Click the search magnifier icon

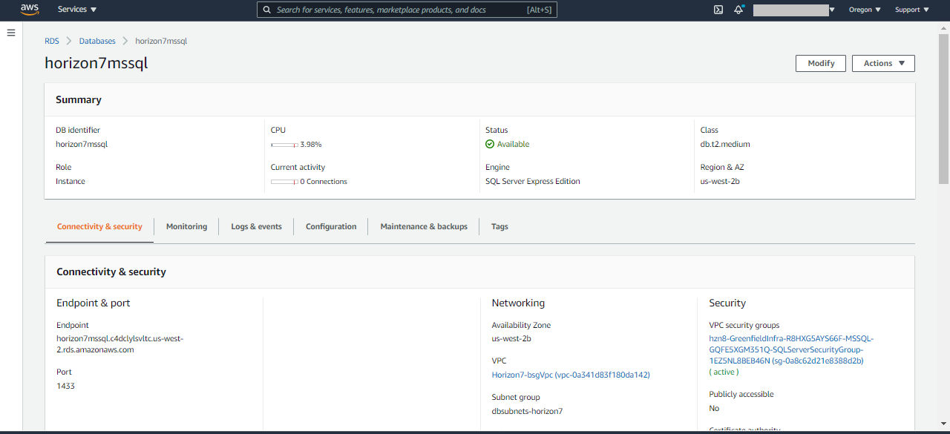coord(267,10)
